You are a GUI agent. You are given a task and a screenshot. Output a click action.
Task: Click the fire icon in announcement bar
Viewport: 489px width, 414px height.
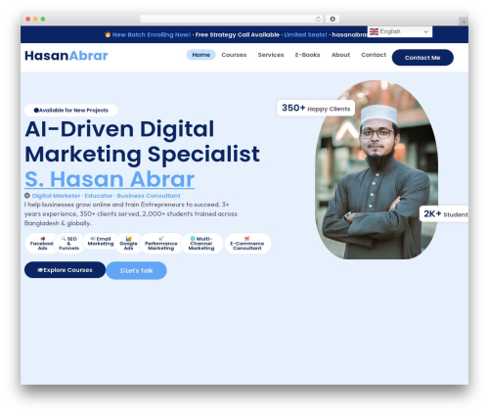click(x=108, y=34)
